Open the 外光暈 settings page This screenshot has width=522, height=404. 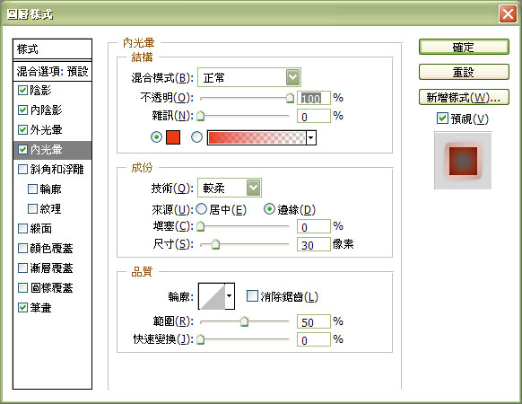tap(46, 129)
